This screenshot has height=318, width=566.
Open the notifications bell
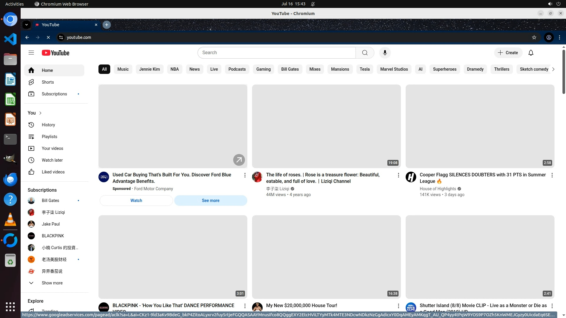coord(531,53)
